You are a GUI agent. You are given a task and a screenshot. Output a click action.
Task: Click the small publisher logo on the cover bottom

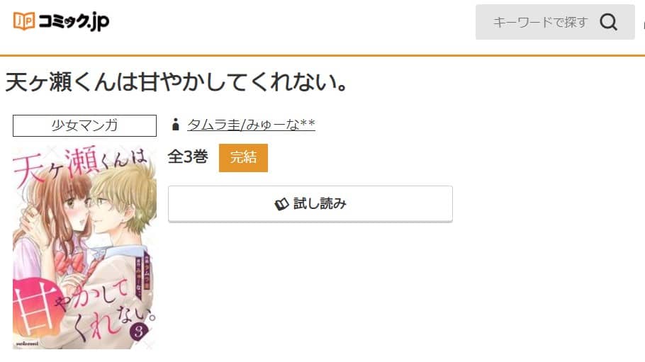pyautogui.click(x=27, y=343)
